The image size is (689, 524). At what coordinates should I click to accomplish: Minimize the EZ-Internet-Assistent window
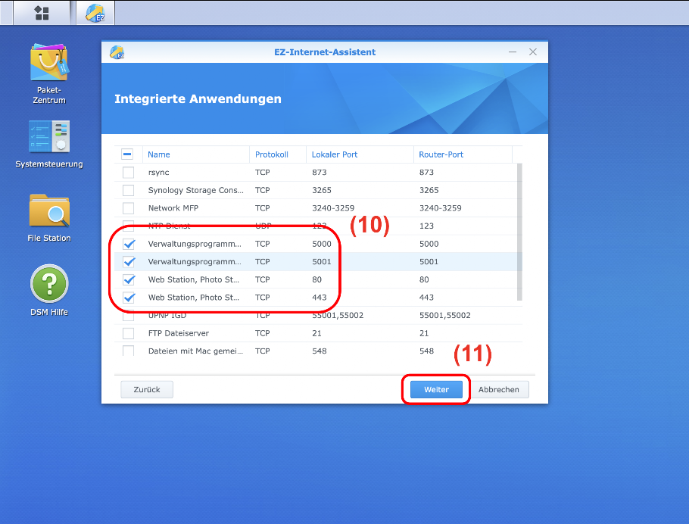tap(513, 52)
